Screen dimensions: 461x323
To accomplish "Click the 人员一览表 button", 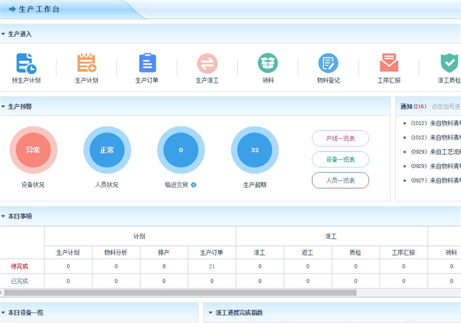I will click(341, 180).
